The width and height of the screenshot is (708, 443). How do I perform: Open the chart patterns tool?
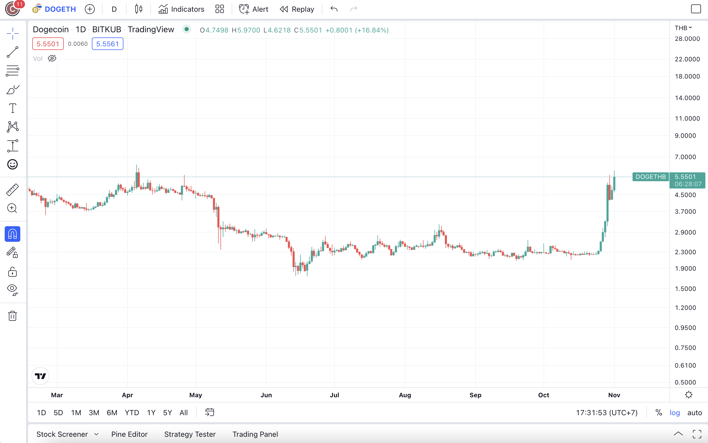click(12, 127)
